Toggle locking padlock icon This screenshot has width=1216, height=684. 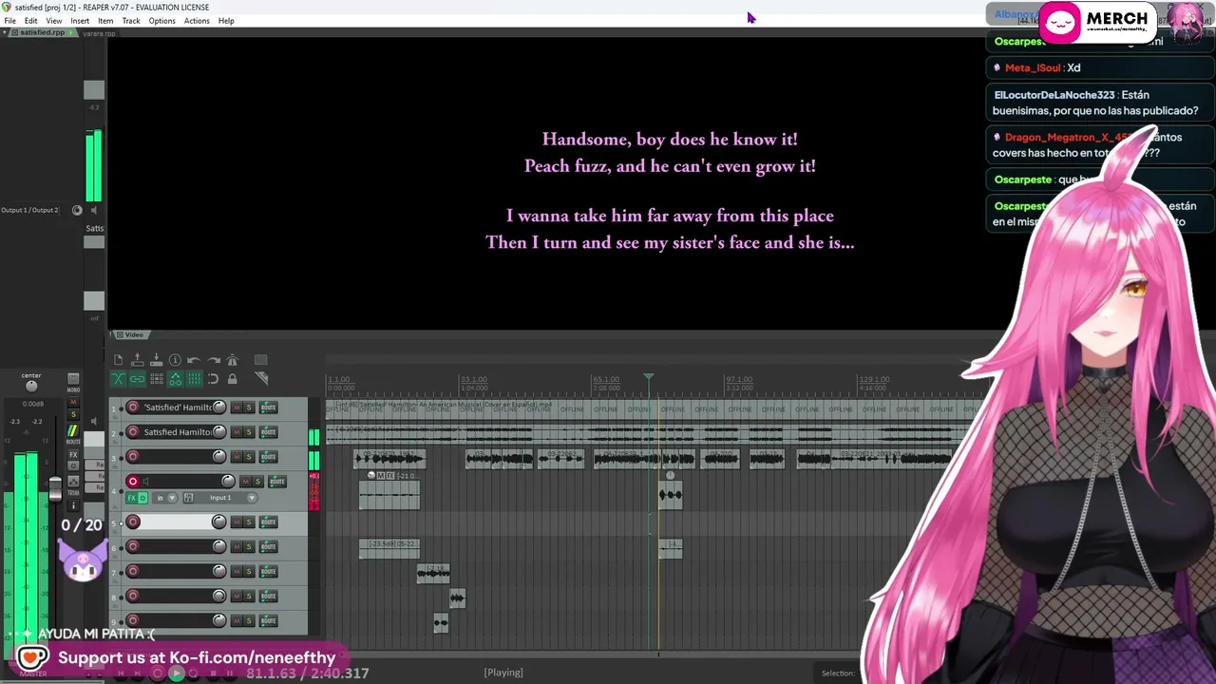point(232,379)
